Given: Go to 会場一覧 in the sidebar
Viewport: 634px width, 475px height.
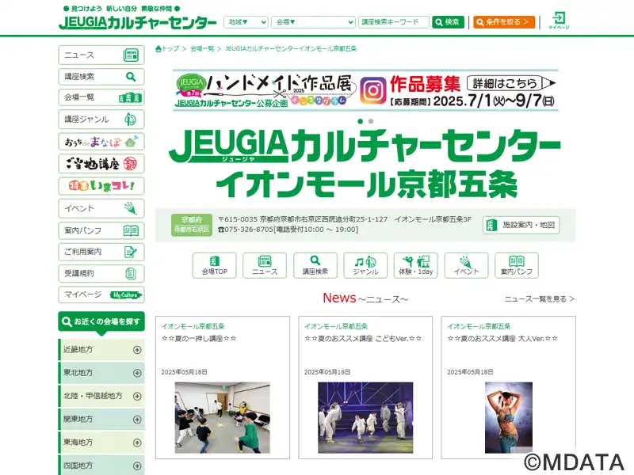Looking at the screenshot, I should point(101,97).
